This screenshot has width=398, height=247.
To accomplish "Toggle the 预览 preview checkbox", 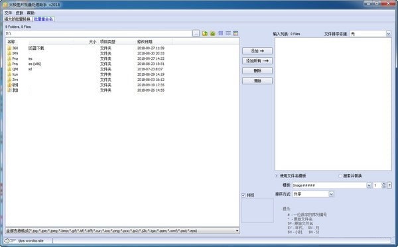I will coord(243,195).
